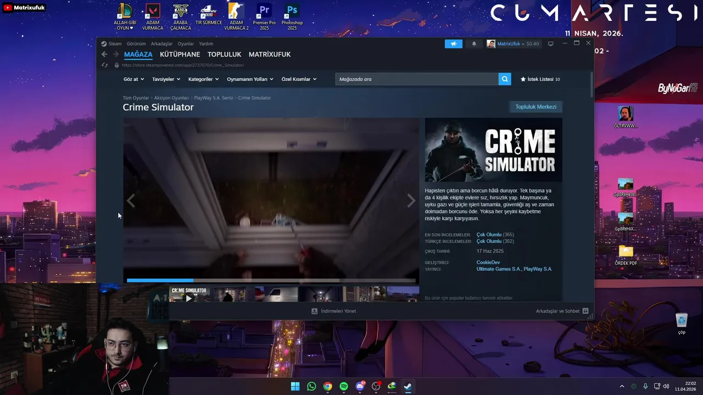Switch to the MAĞAZA tab

(138, 54)
